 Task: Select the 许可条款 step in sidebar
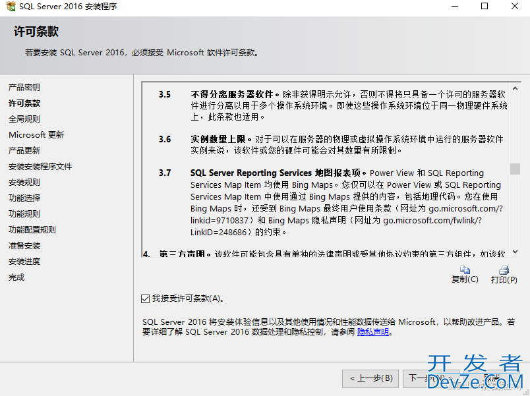click(x=24, y=103)
